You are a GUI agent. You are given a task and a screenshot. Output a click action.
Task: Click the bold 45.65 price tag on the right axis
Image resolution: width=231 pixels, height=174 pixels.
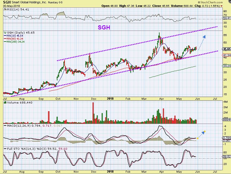(x=227, y=49)
